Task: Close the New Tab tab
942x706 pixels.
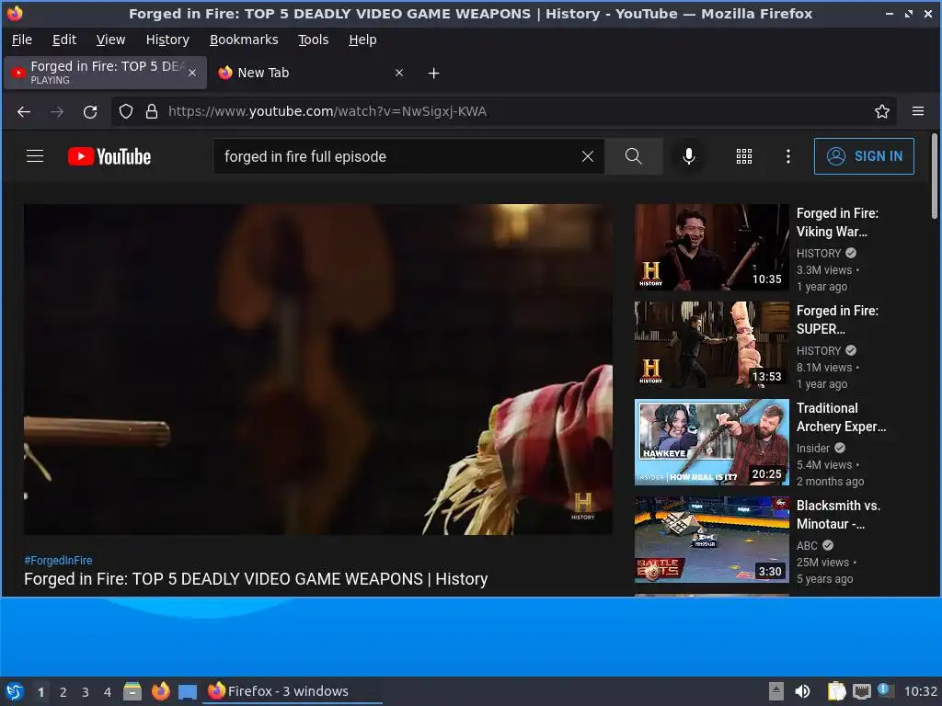Action: pos(399,73)
